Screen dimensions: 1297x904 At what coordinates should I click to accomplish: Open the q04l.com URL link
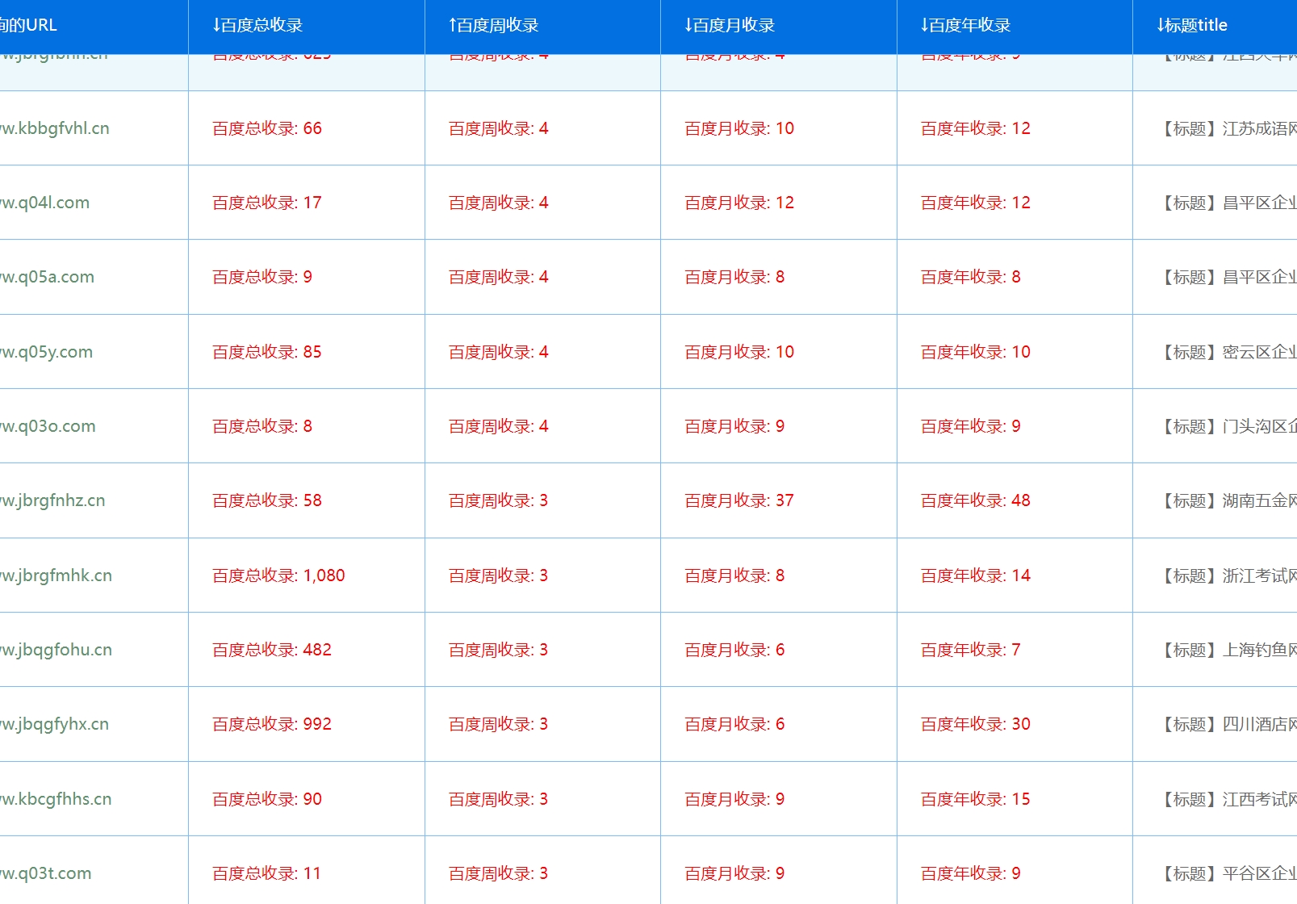click(44, 203)
